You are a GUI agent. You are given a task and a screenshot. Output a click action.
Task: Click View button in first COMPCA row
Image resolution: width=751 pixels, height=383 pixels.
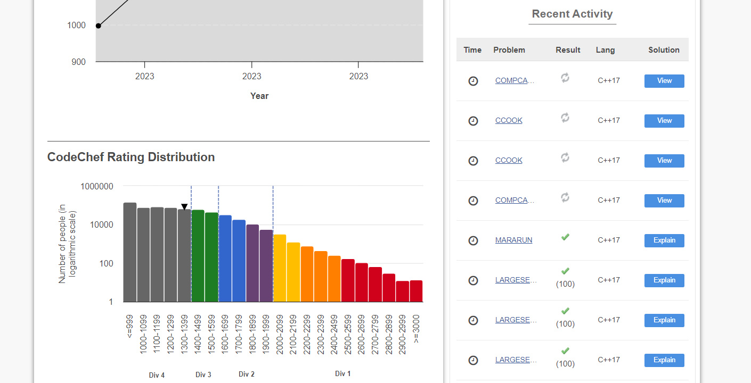click(664, 81)
